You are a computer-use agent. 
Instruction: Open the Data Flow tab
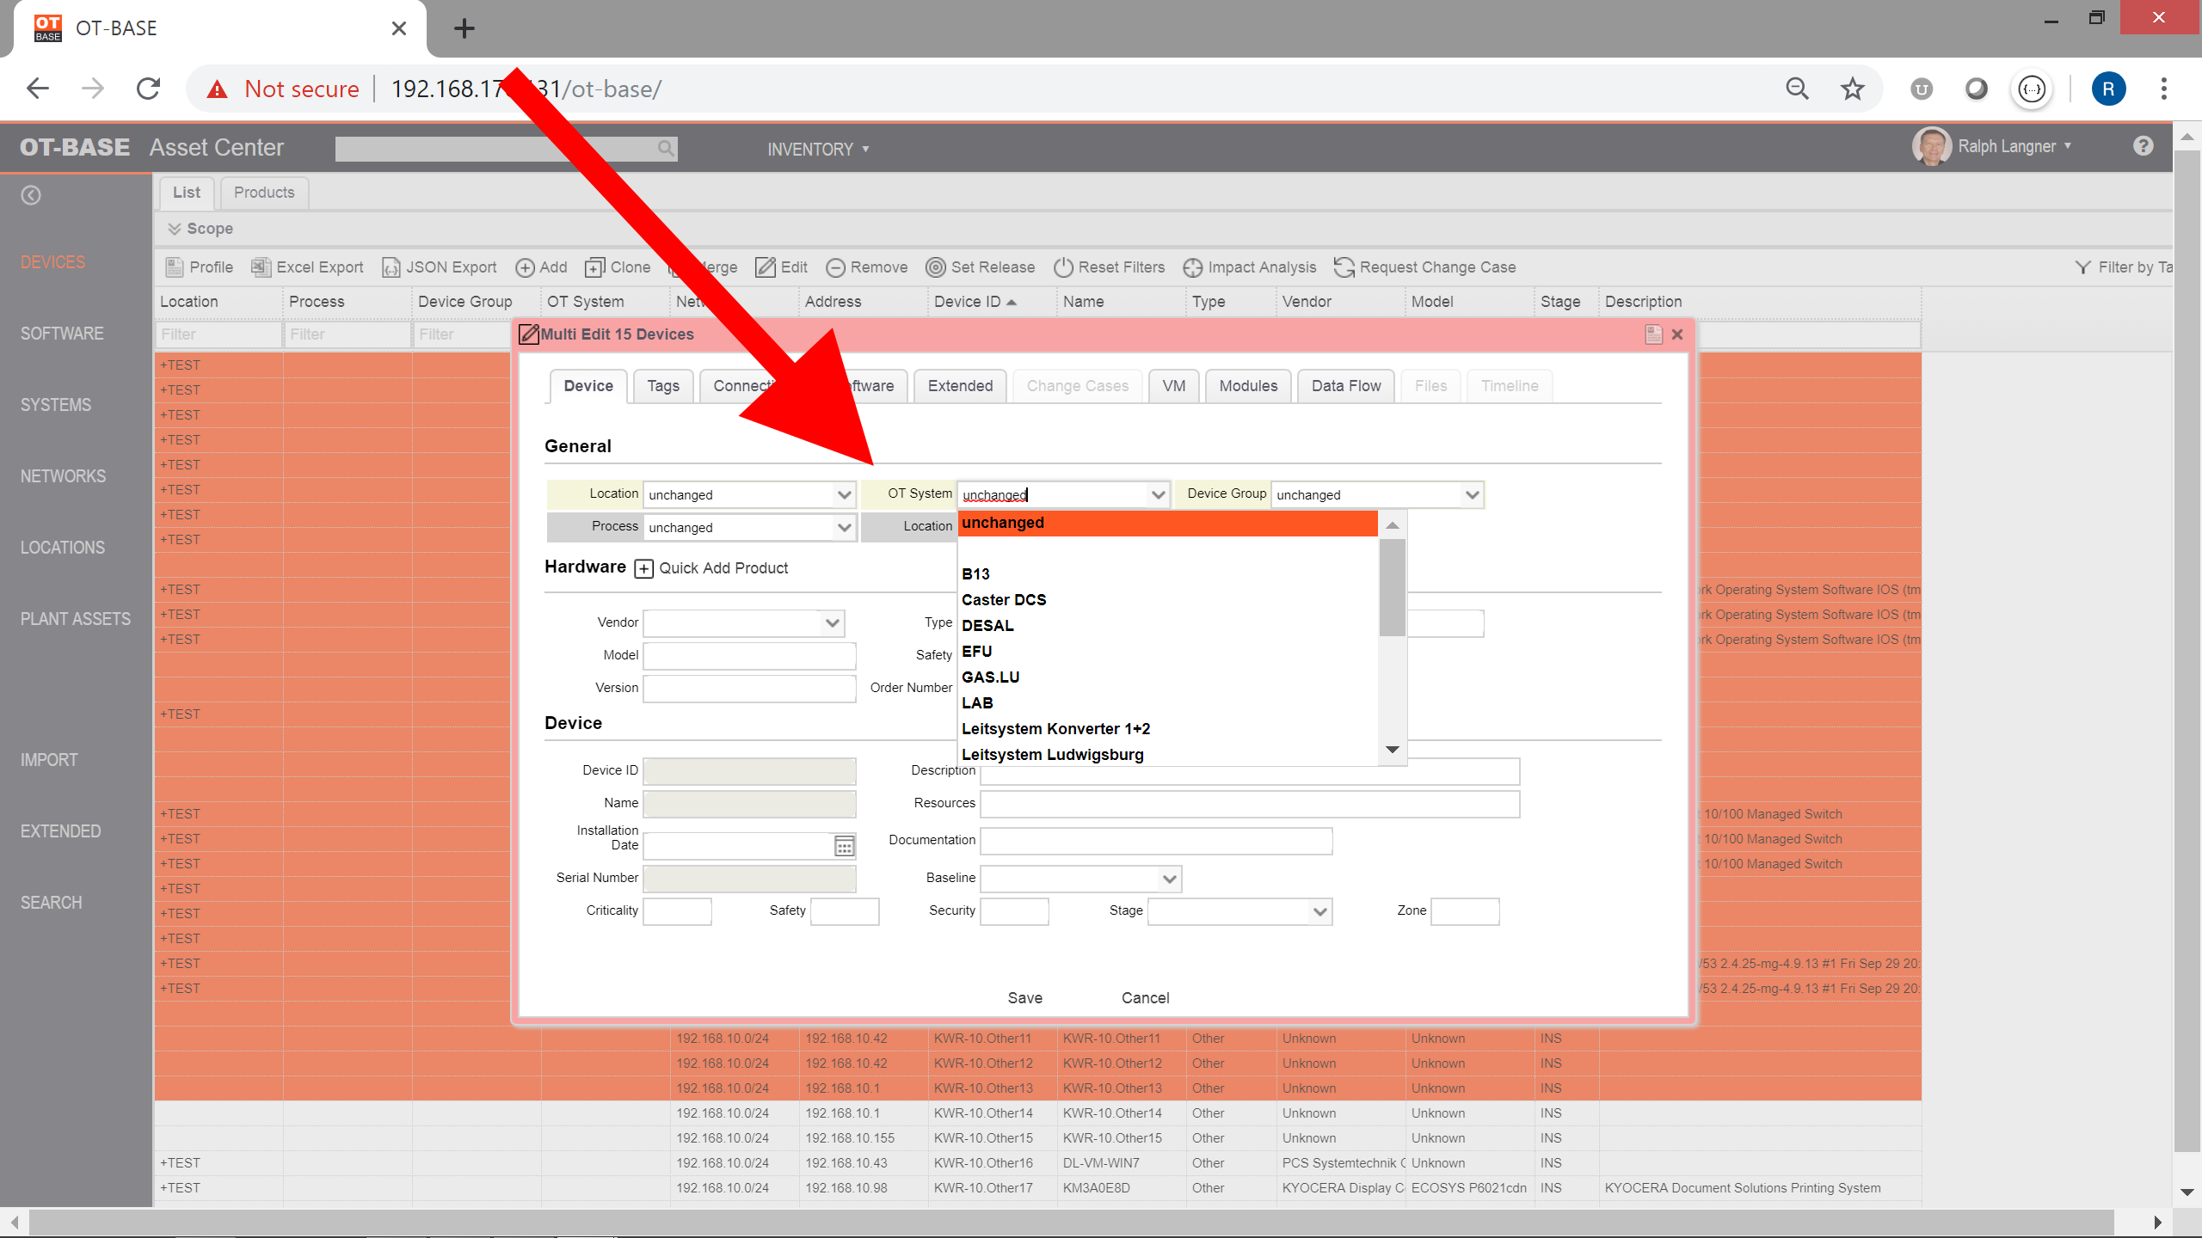(x=1346, y=386)
